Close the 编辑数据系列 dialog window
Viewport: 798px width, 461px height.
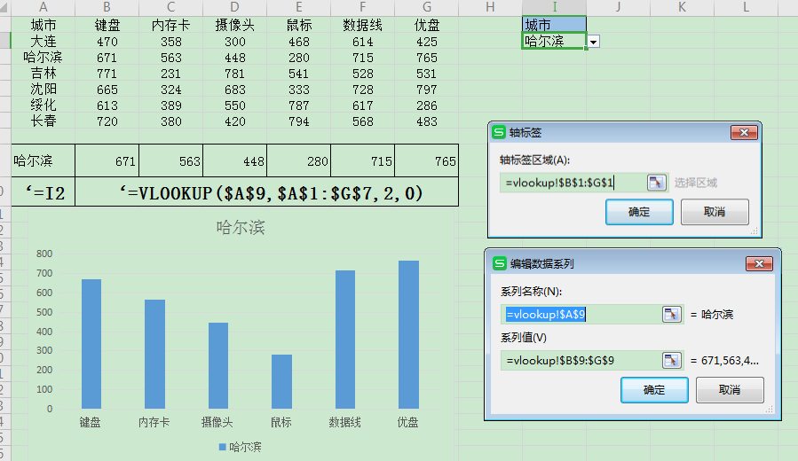(x=759, y=264)
